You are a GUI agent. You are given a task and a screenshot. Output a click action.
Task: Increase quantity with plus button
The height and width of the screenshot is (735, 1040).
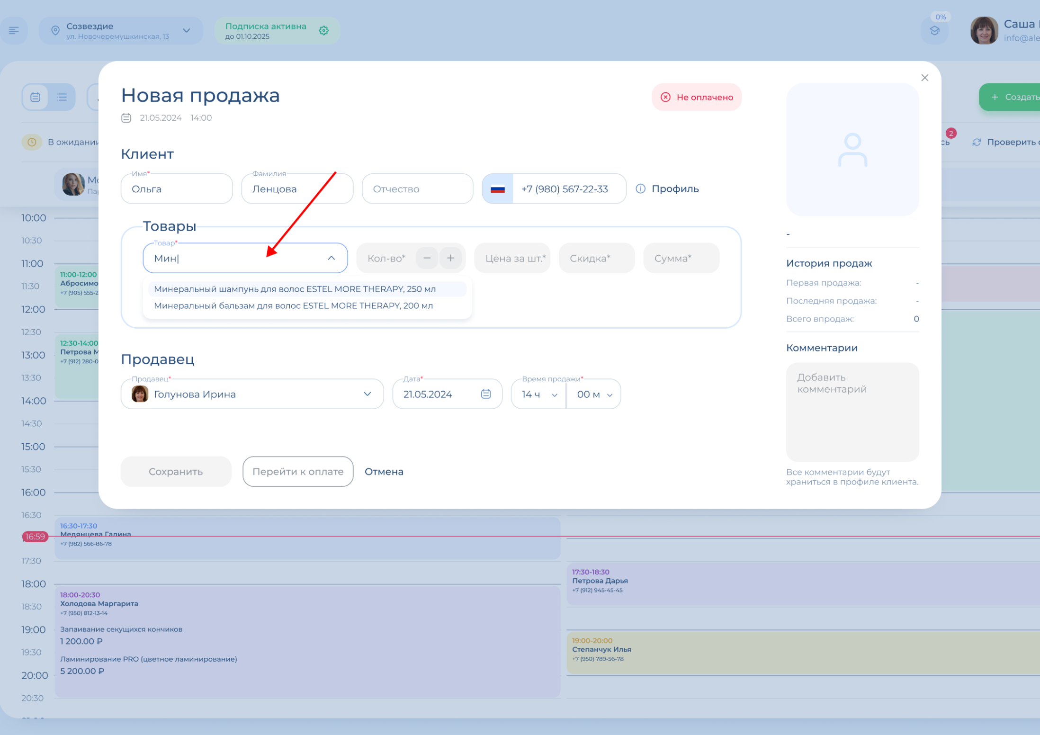click(x=450, y=258)
